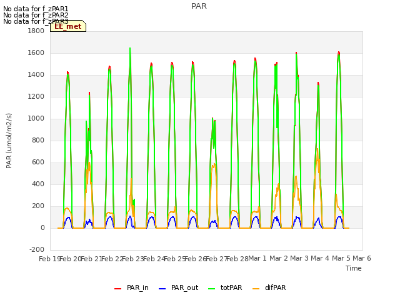The image size is (400, 300).
Task: Click the Time x-axis title
Action: (354, 268)
